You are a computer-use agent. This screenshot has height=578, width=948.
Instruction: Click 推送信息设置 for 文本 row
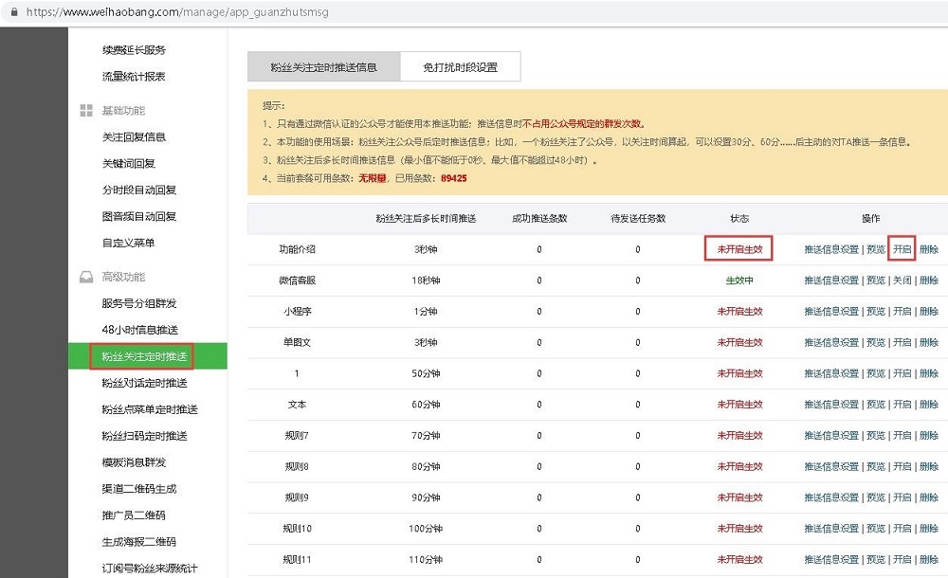click(x=831, y=404)
